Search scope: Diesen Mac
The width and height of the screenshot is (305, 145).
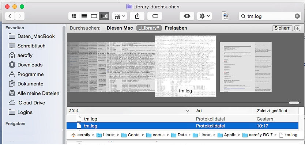point(120,28)
